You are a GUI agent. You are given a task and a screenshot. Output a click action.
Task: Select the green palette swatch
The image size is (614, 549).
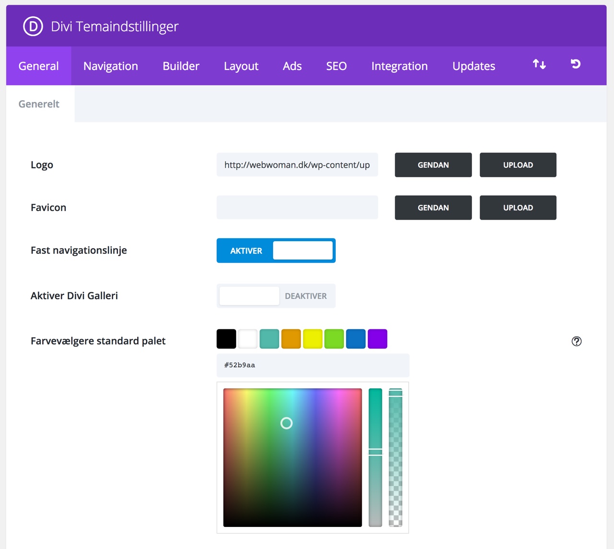pyautogui.click(x=334, y=339)
